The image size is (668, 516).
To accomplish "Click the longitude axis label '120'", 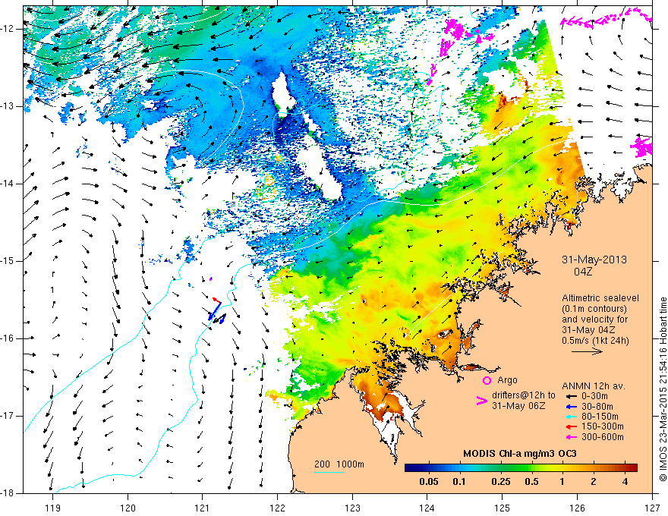I will click(128, 508).
